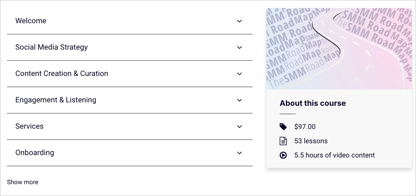Open Engagement & Listening chapter title
The image size is (416, 196).
point(56,100)
